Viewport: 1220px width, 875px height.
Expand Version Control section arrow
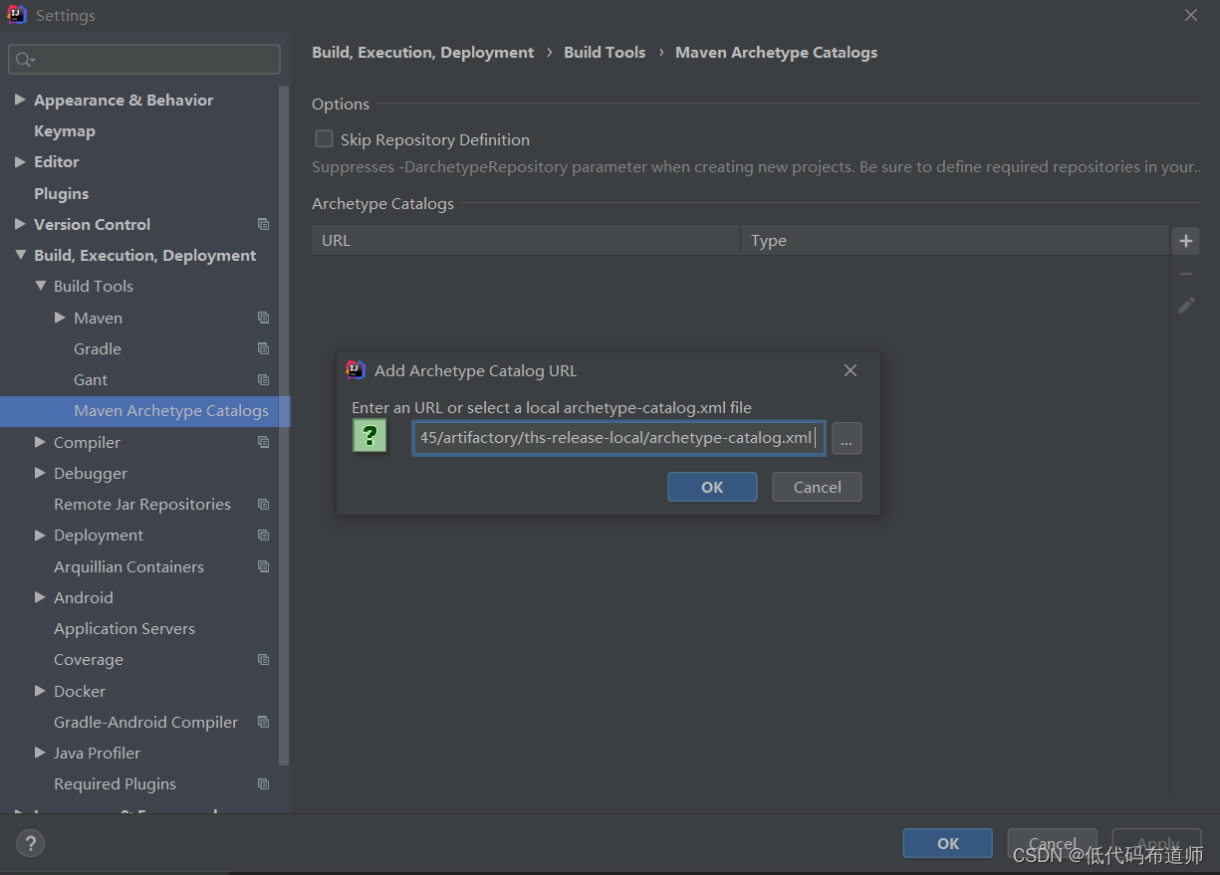click(x=20, y=224)
